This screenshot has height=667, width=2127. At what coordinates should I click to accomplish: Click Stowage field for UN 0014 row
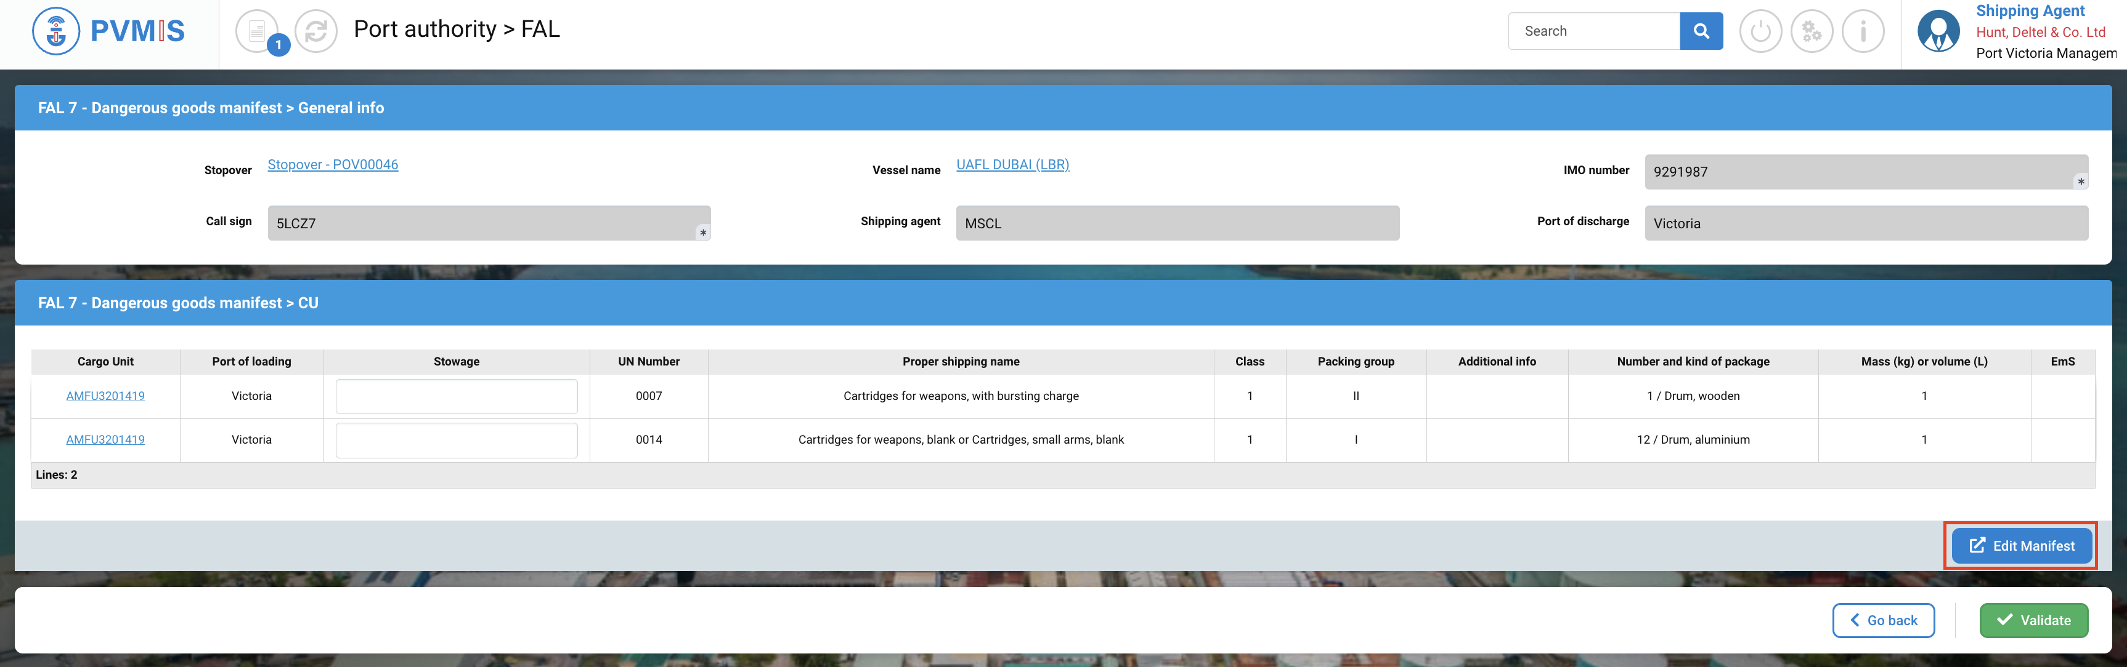[x=457, y=441]
